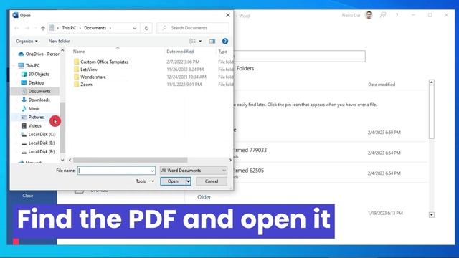459x258 pixels.
Task: Open Music in navigation pane
Action: tap(31, 108)
